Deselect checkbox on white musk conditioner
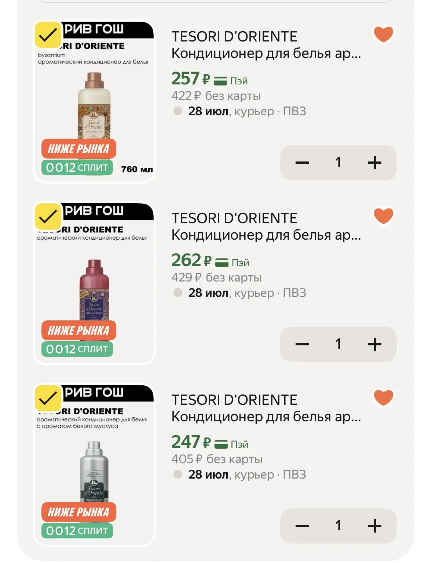The height and width of the screenshot is (563, 432). tap(48, 399)
